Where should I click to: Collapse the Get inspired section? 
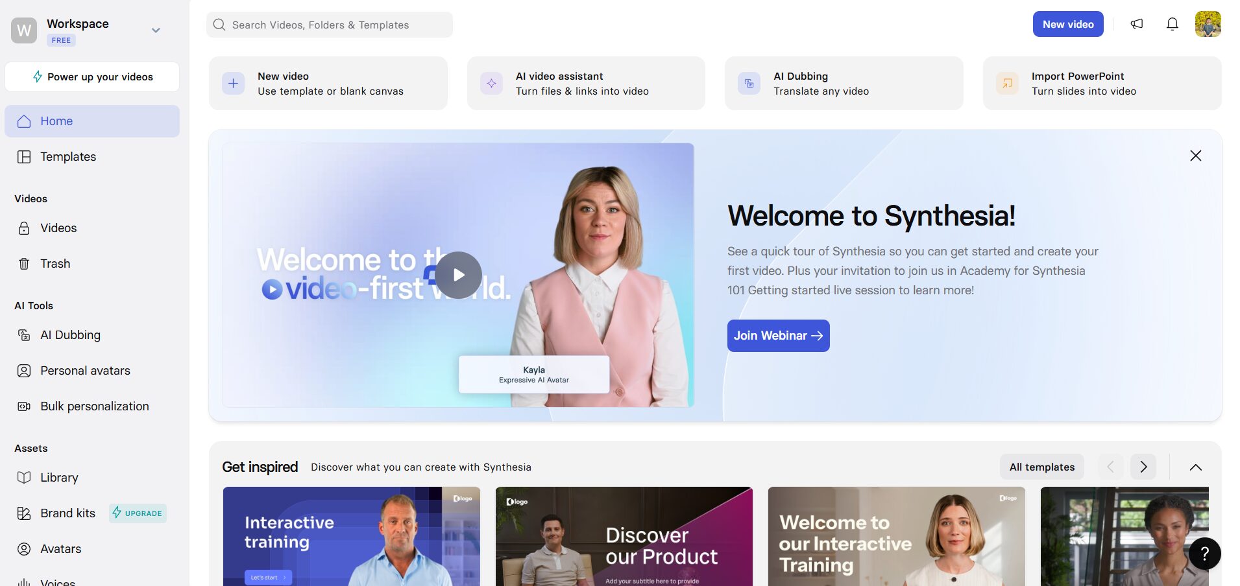coord(1196,467)
